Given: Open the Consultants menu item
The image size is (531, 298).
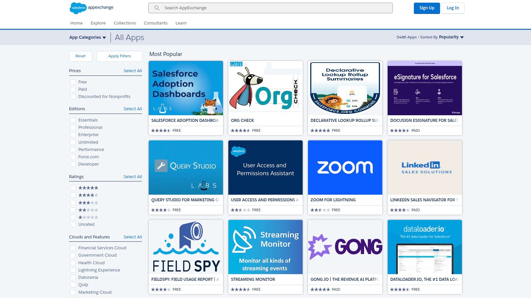Looking at the screenshot, I should tap(156, 23).
